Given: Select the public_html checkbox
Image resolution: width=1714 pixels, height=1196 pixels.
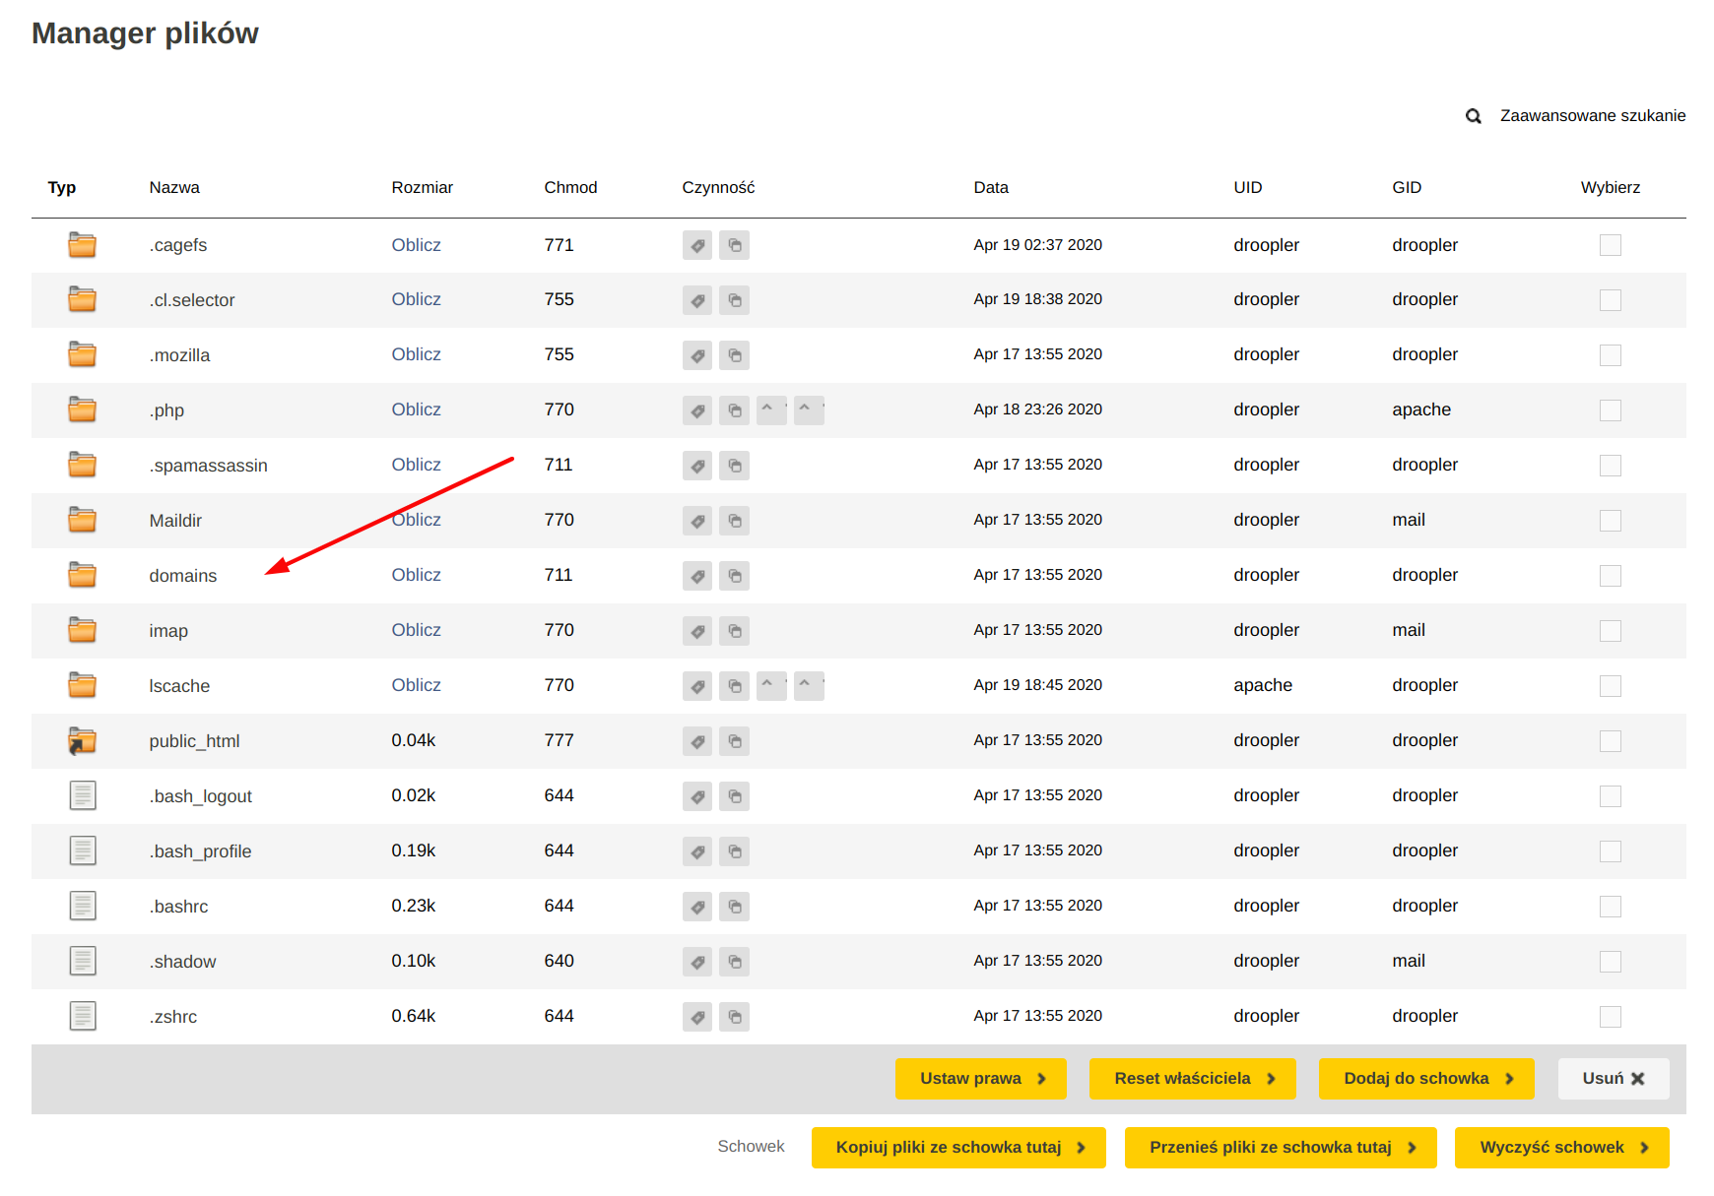Looking at the screenshot, I should click(x=1611, y=741).
